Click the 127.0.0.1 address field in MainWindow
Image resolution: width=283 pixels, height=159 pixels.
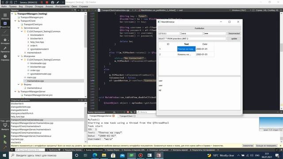(x=169, y=34)
